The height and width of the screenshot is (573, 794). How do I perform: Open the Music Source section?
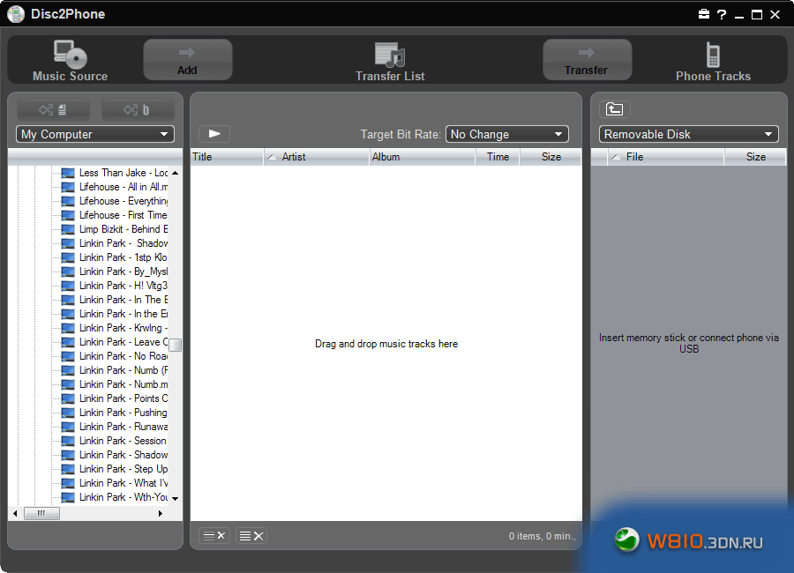click(x=70, y=60)
